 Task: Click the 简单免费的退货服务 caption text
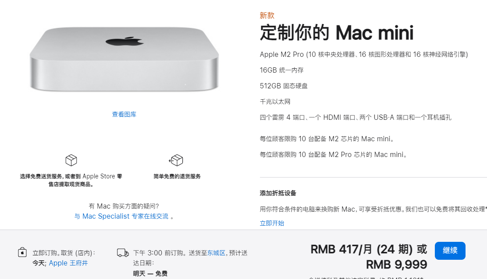point(177,176)
